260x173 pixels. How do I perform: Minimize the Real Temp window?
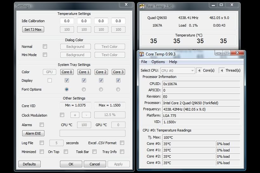(x=213, y=5)
